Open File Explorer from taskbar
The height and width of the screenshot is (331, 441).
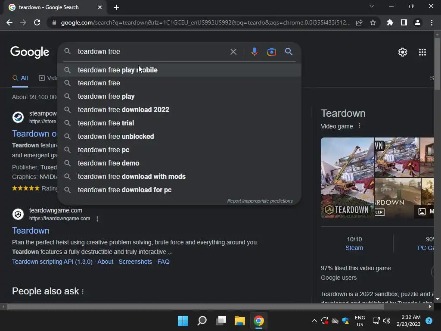[239, 321]
